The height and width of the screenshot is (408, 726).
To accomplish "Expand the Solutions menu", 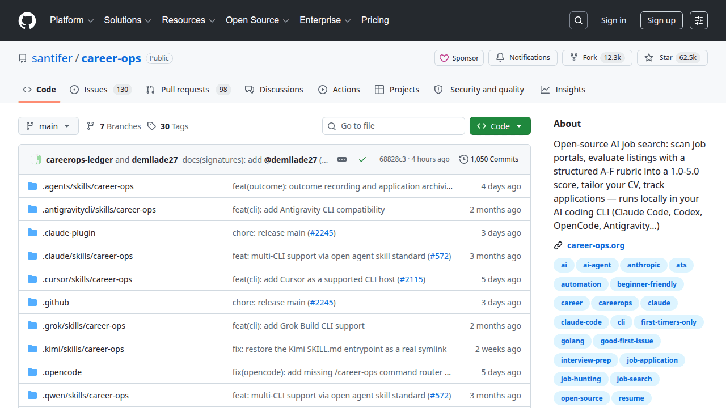I will click(128, 20).
